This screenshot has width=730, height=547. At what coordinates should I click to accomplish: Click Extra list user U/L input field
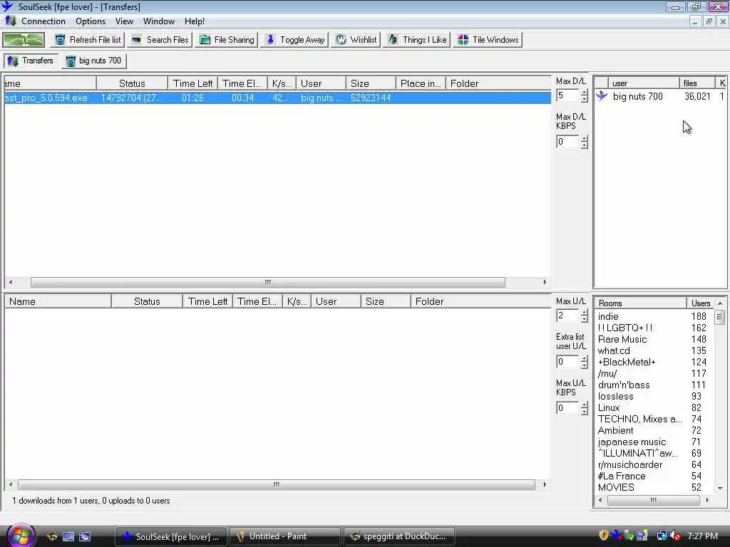[x=567, y=362]
